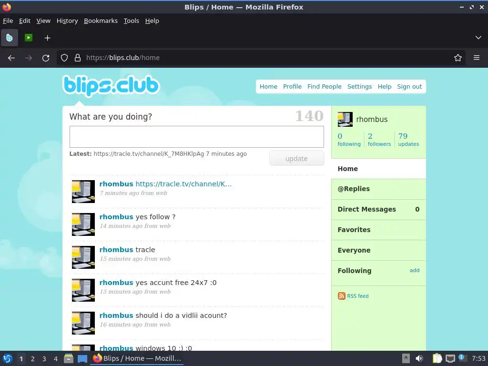The image size is (488, 366).
Task: Click '15 minutes ago' timestamp under 'tracle'
Action: tap(135, 259)
